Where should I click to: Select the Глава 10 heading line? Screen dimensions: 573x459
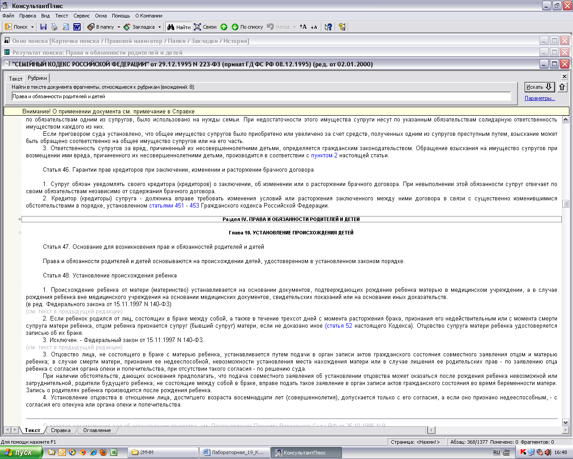[x=291, y=233]
